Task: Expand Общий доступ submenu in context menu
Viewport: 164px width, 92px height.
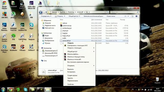Action: click(x=79, y=52)
